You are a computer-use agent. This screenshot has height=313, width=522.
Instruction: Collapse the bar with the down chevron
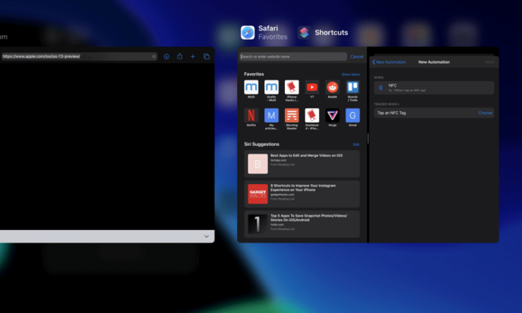tap(207, 236)
